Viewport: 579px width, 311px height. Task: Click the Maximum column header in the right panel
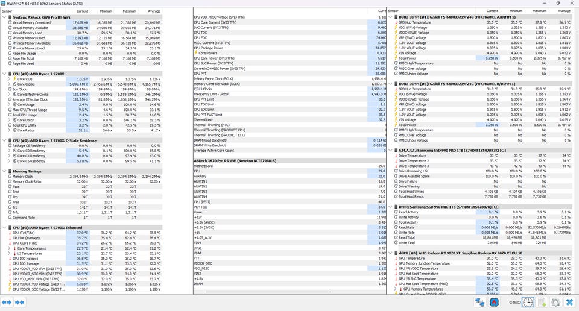click(539, 11)
